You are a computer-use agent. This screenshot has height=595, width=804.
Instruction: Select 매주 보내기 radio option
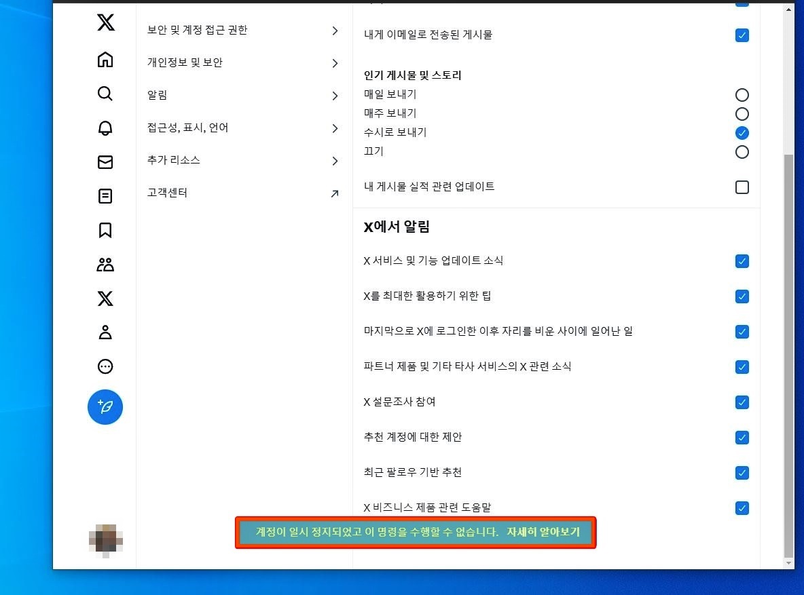pos(742,114)
